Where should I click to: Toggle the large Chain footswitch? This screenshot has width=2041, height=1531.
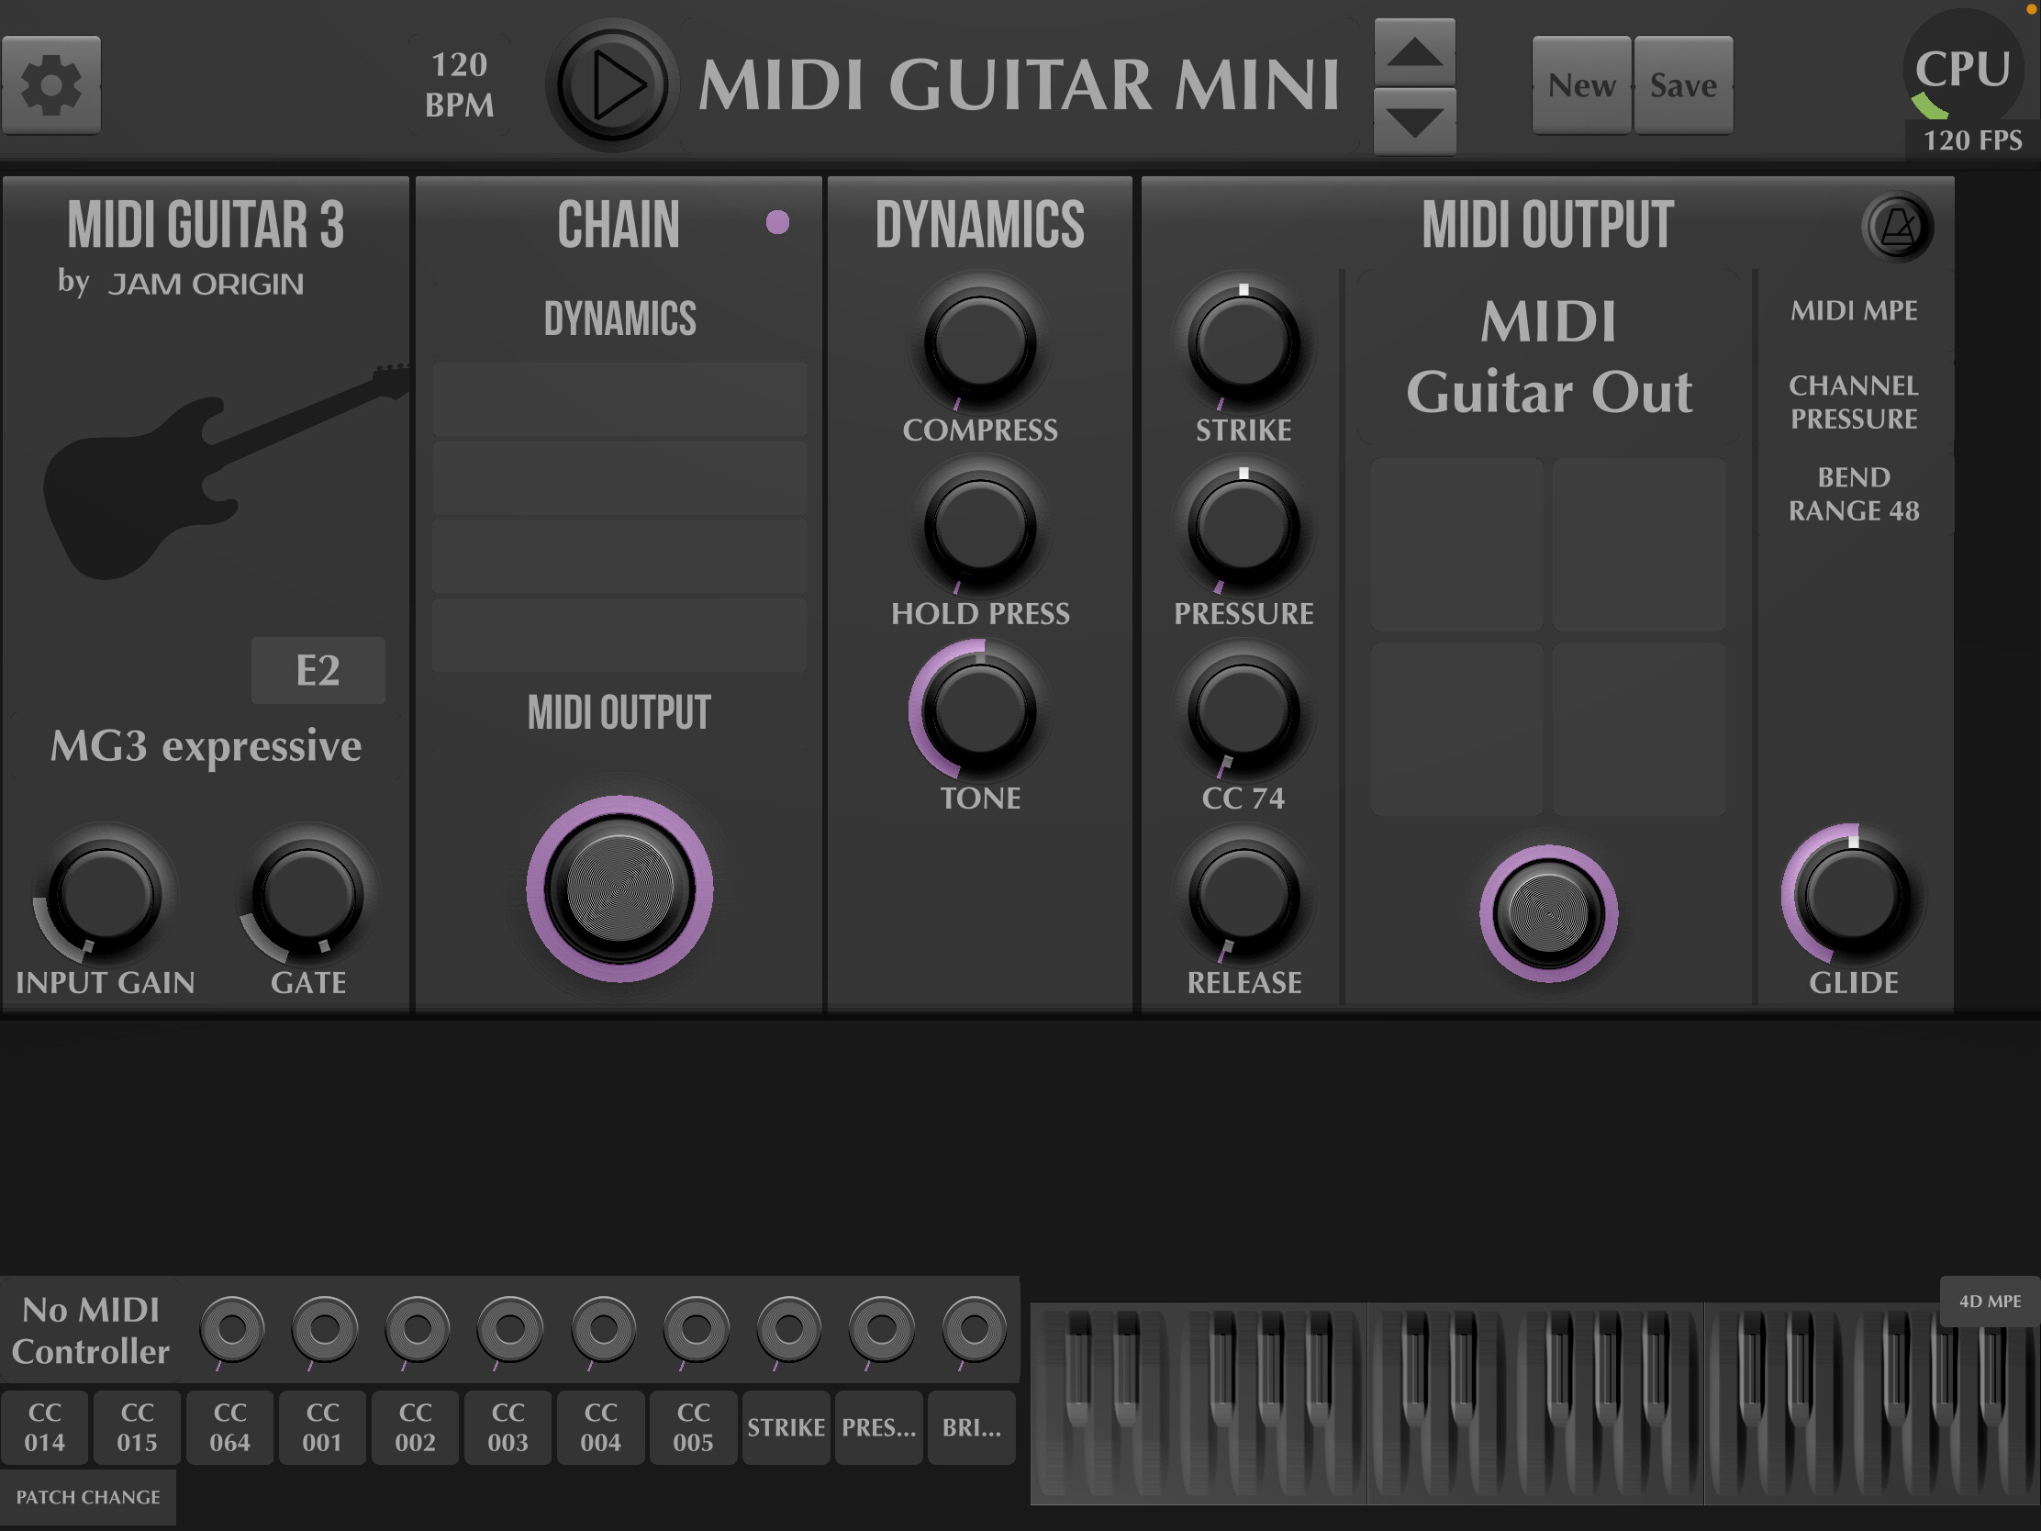(x=619, y=888)
